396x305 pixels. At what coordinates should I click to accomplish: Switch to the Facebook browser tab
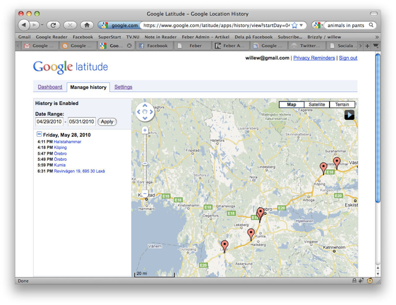pos(154,46)
